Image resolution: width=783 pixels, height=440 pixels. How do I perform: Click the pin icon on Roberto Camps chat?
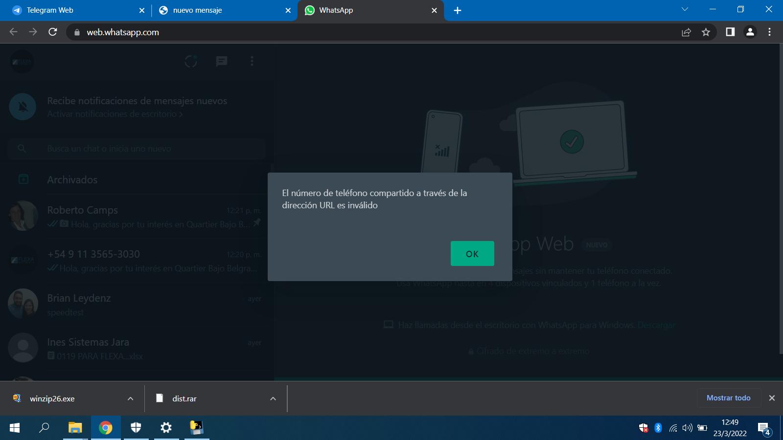257,222
